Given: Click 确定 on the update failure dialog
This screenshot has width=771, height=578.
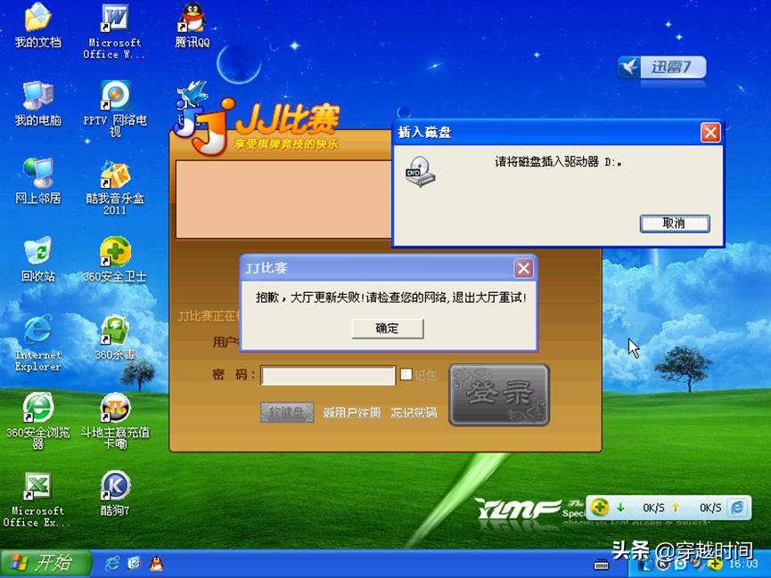Looking at the screenshot, I should click(x=387, y=329).
